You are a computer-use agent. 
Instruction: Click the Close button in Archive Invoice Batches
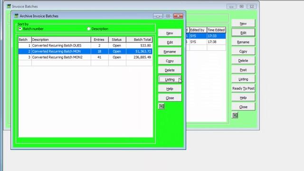[170, 98]
